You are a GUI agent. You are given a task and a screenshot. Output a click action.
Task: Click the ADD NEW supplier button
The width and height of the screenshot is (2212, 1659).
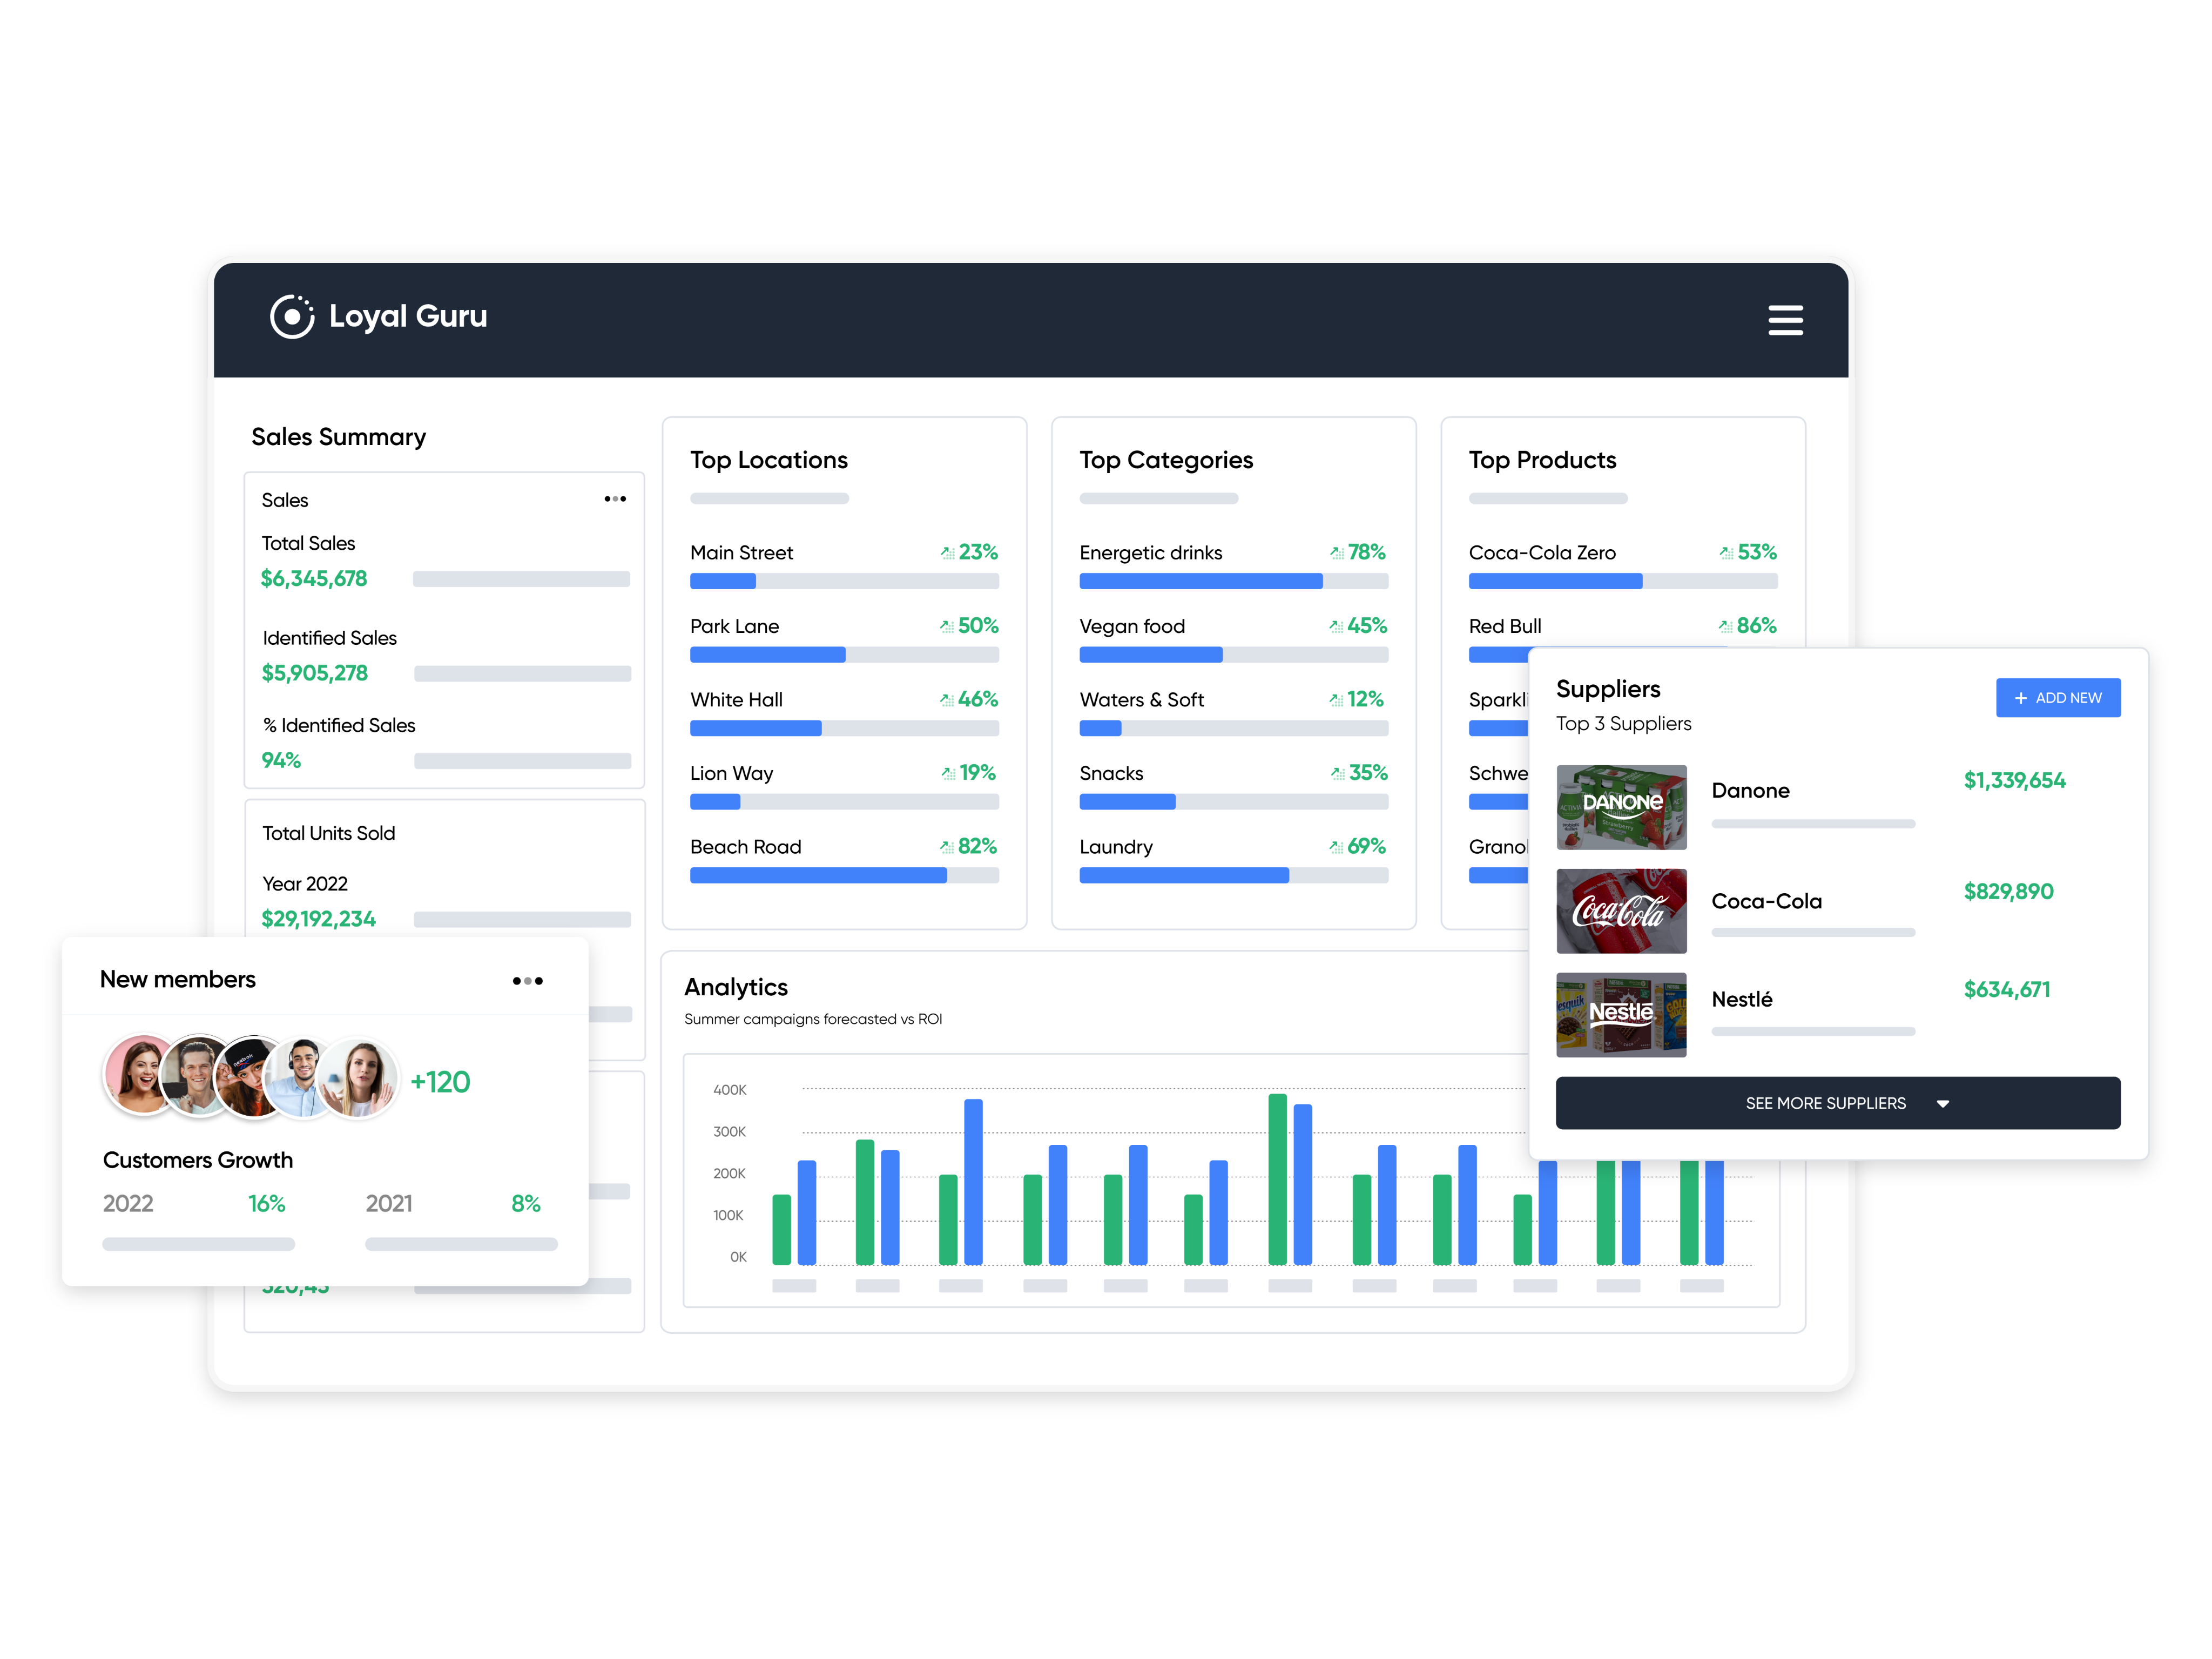2058,697
